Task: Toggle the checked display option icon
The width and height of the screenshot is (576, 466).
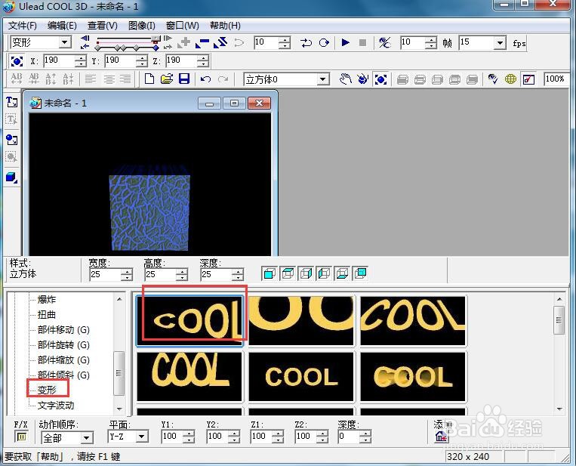Action: pyautogui.click(x=528, y=79)
